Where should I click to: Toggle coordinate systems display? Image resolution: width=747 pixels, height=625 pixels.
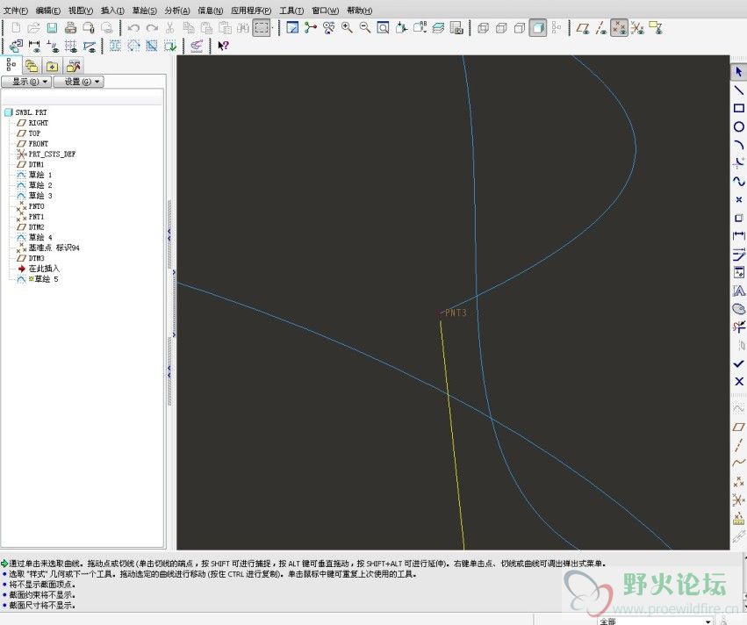pos(637,28)
